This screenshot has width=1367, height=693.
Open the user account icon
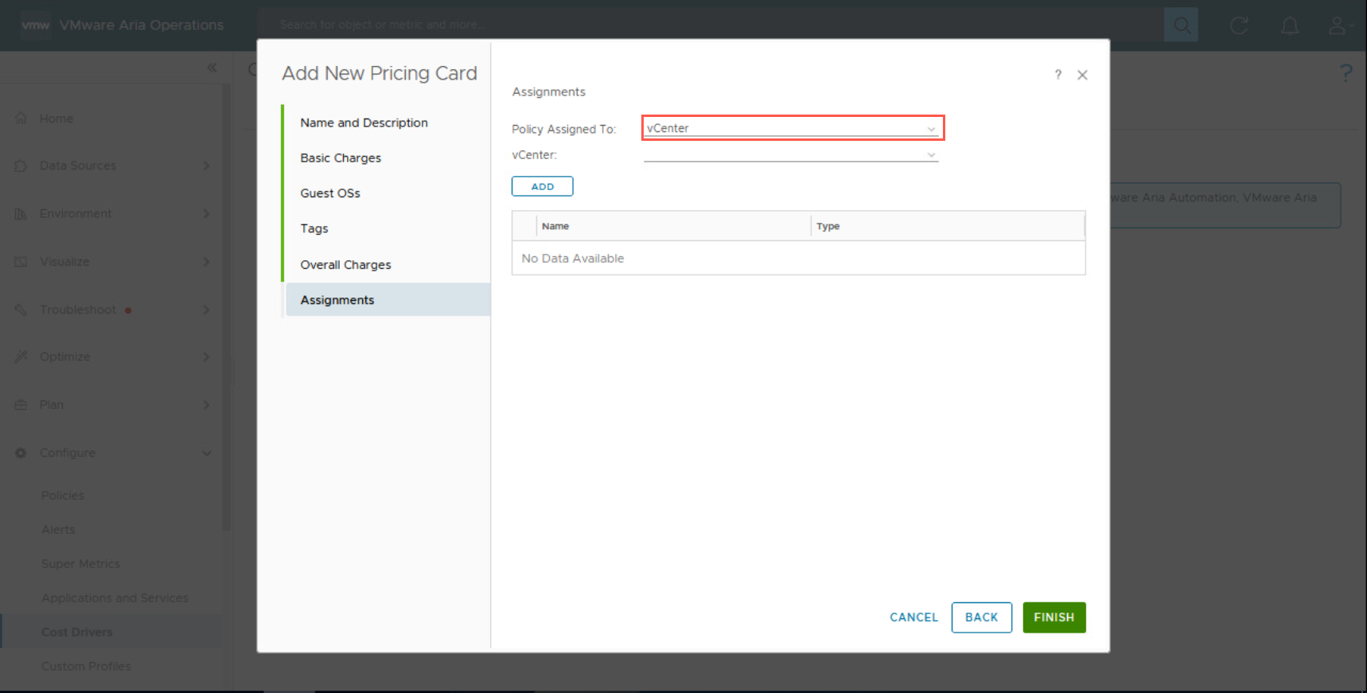click(x=1338, y=25)
